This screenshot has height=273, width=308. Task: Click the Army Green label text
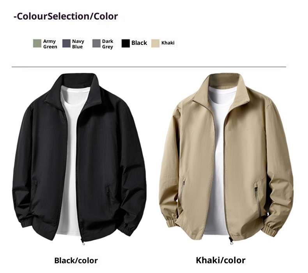tap(50, 44)
